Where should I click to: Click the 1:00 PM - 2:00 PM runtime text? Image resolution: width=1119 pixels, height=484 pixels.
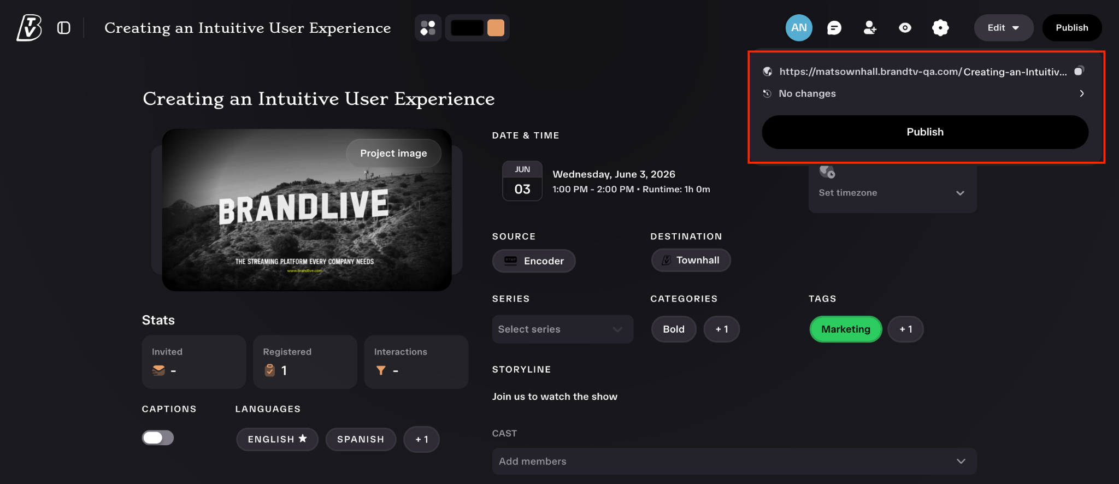[631, 189]
